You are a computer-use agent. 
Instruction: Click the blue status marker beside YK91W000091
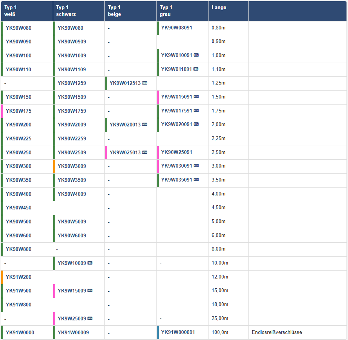pyautogui.click(x=158, y=332)
